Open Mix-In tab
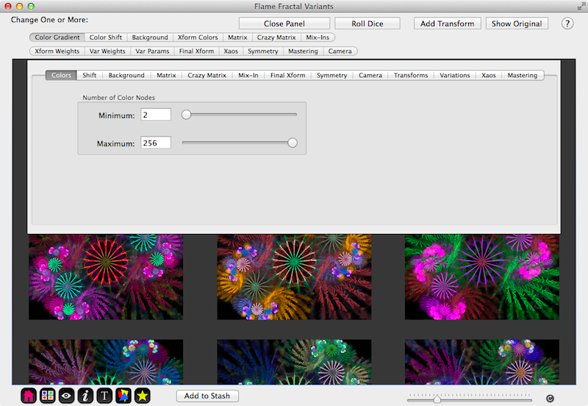 pos(248,76)
